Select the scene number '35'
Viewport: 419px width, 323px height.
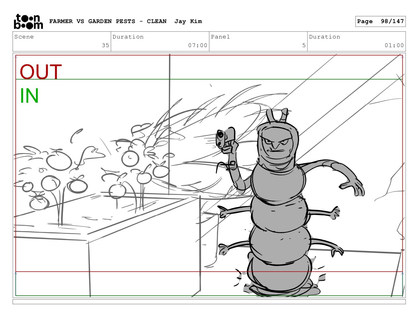(105, 45)
